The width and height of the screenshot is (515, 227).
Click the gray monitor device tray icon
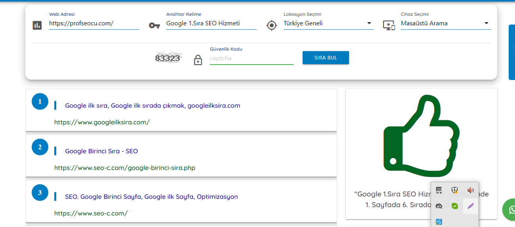439,190
